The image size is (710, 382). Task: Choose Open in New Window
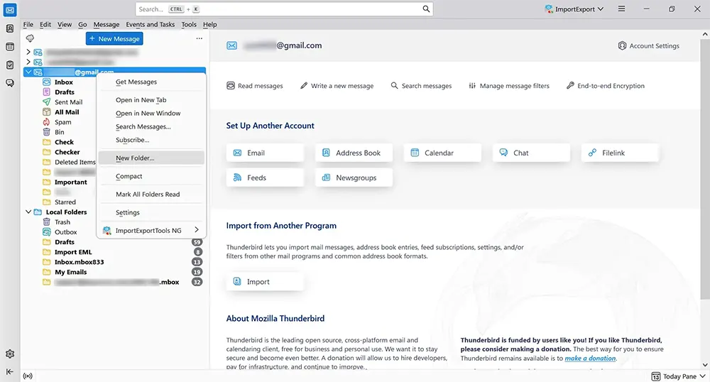point(152,113)
